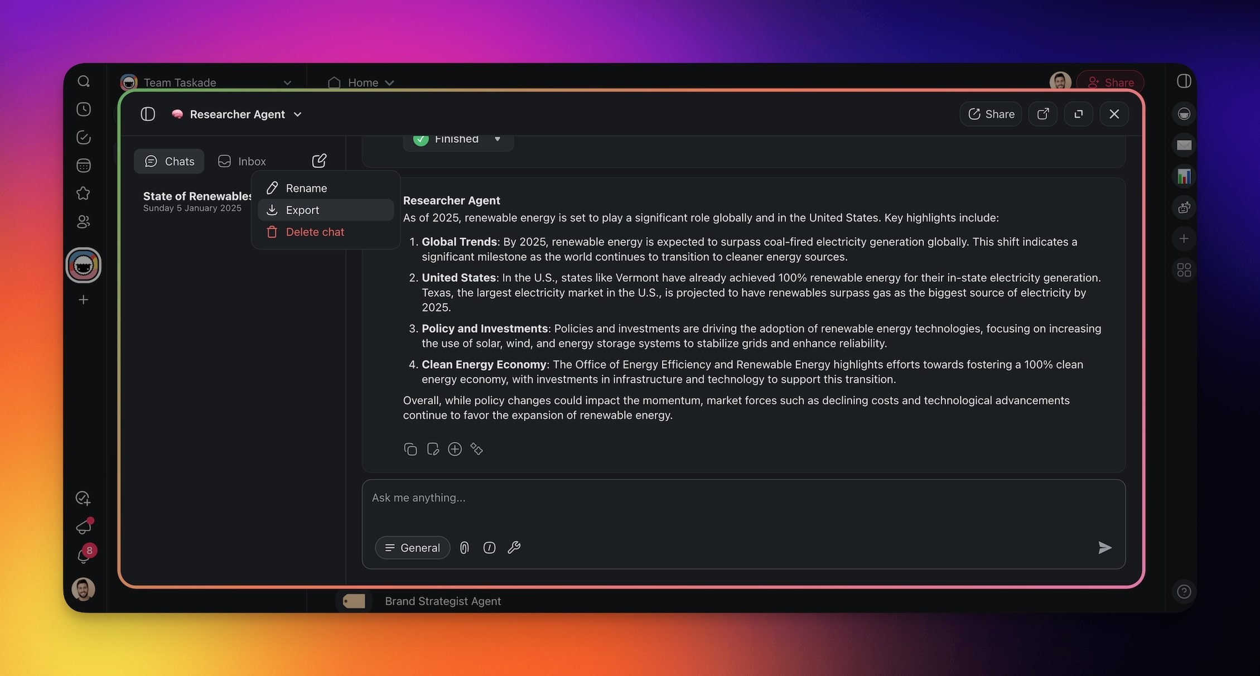1260x676 pixels.
Task: Expand the Researcher Agent dropdown
Action: click(x=298, y=114)
